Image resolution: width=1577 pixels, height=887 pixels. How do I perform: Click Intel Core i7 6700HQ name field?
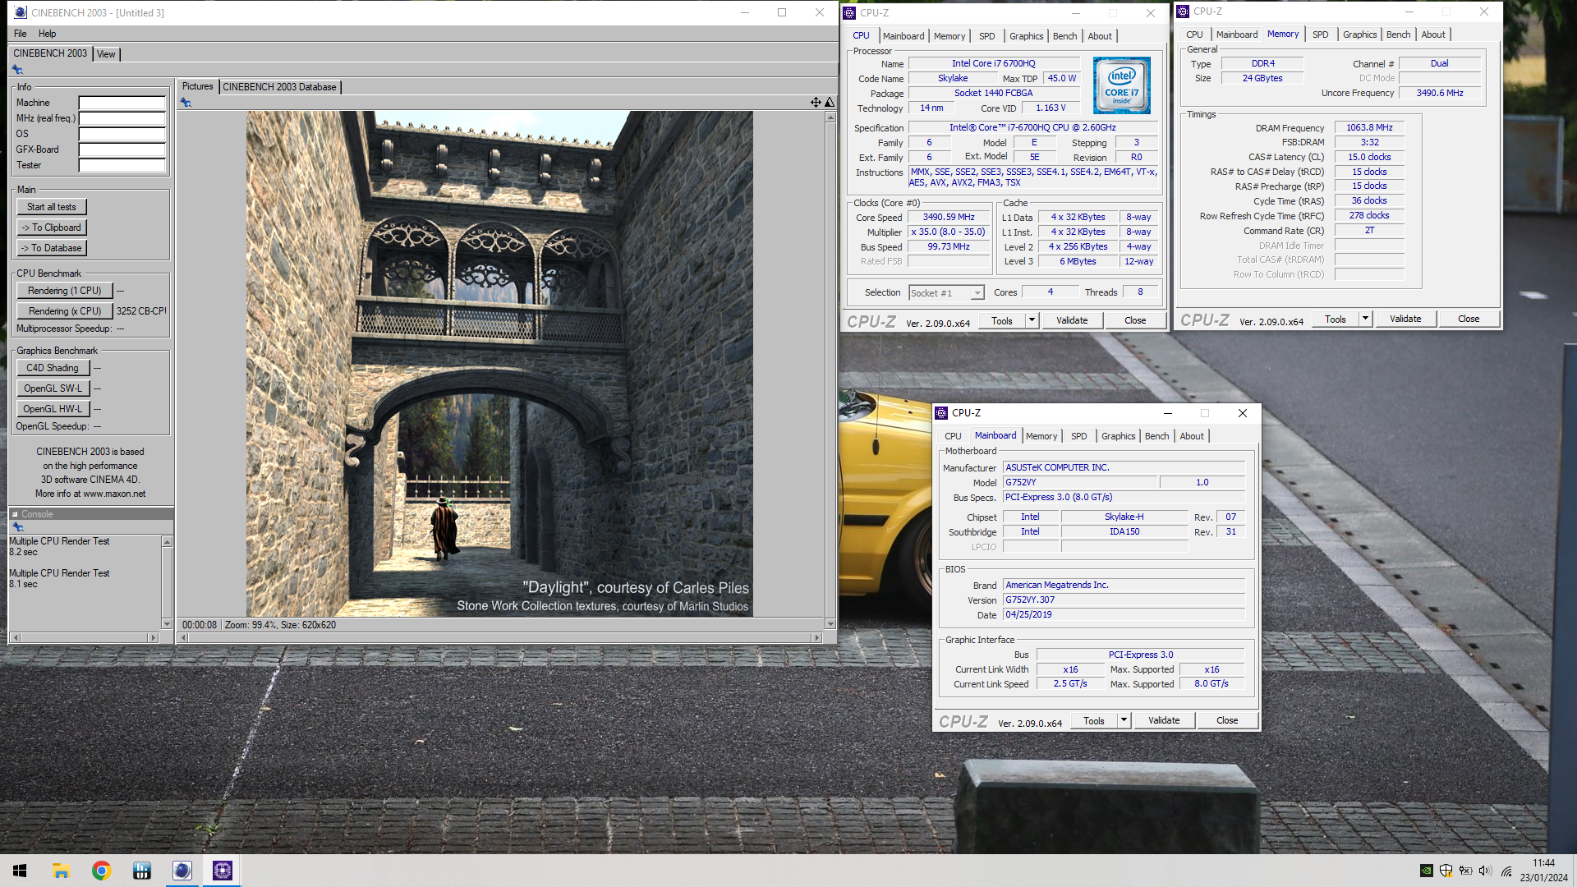point(994,63)
